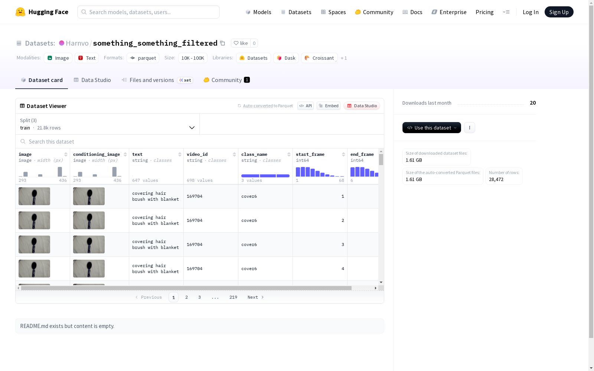
Task: Switch to the Dataset card tab
Action: [42, 80]
